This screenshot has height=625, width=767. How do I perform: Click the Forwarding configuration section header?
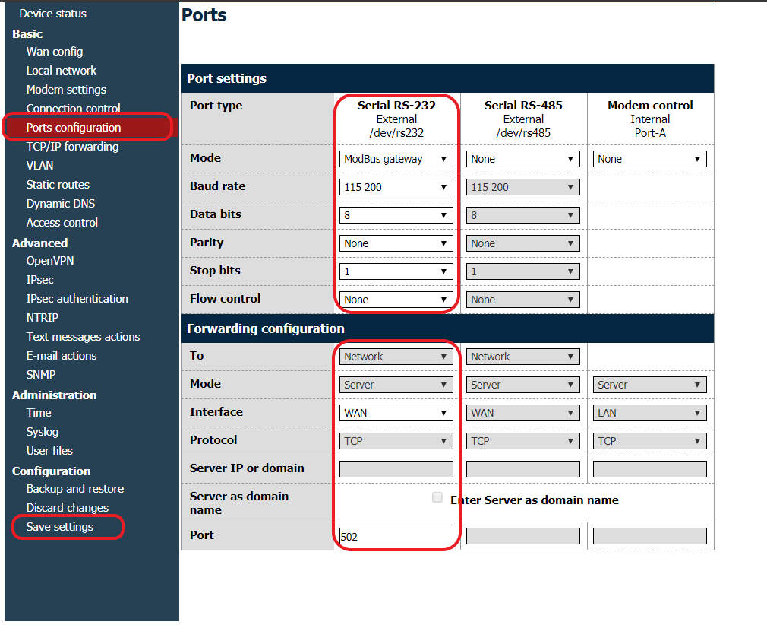[x=447, y=328]
